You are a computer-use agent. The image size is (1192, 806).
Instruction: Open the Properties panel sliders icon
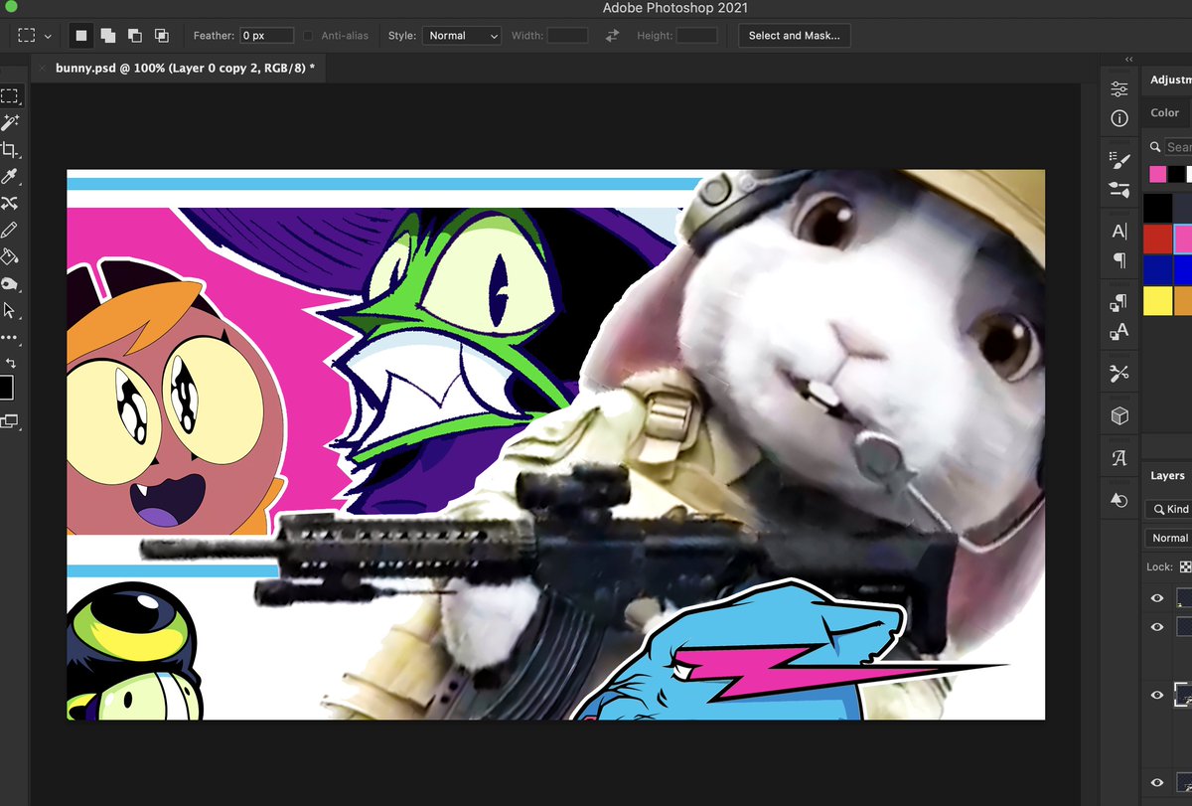(x=1119, y=88)
